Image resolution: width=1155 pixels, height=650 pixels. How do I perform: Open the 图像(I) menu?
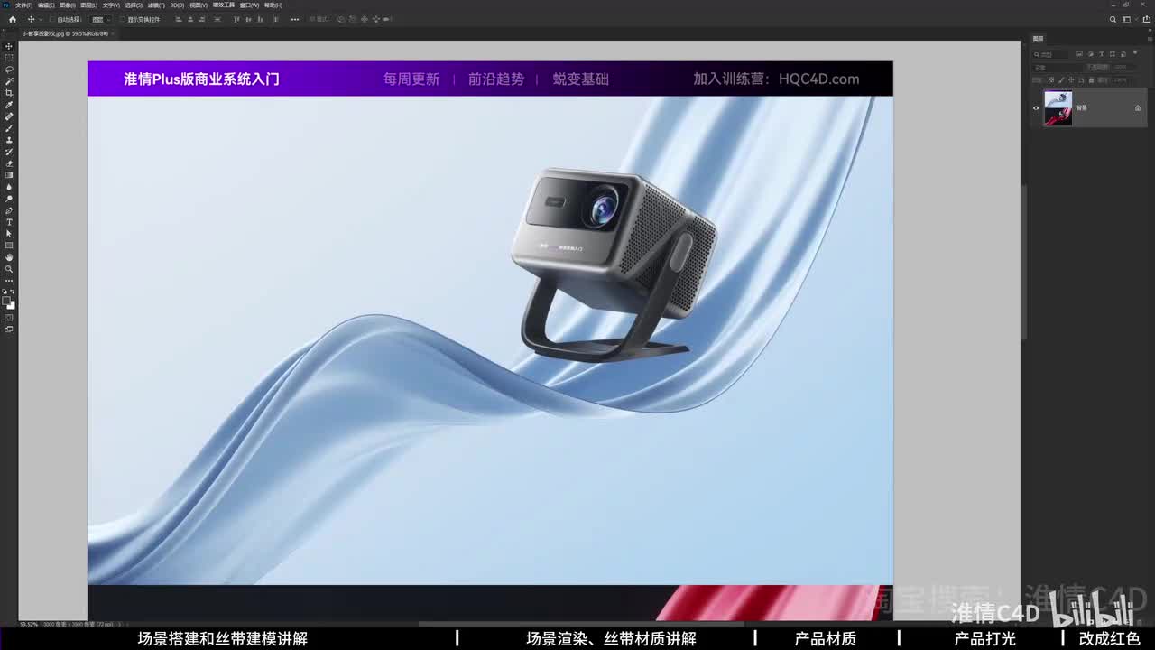(x=68, y=5)
